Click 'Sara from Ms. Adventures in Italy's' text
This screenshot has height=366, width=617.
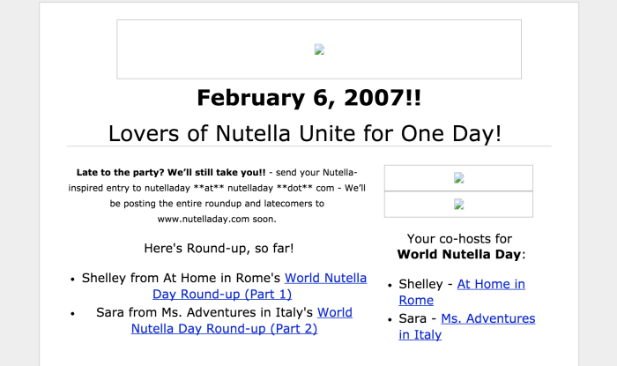click(204, 312)
